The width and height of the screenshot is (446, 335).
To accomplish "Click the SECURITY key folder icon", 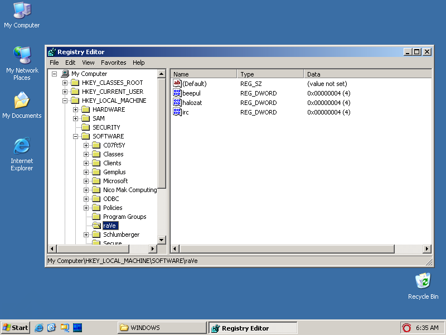I will (x=86, y=127).
